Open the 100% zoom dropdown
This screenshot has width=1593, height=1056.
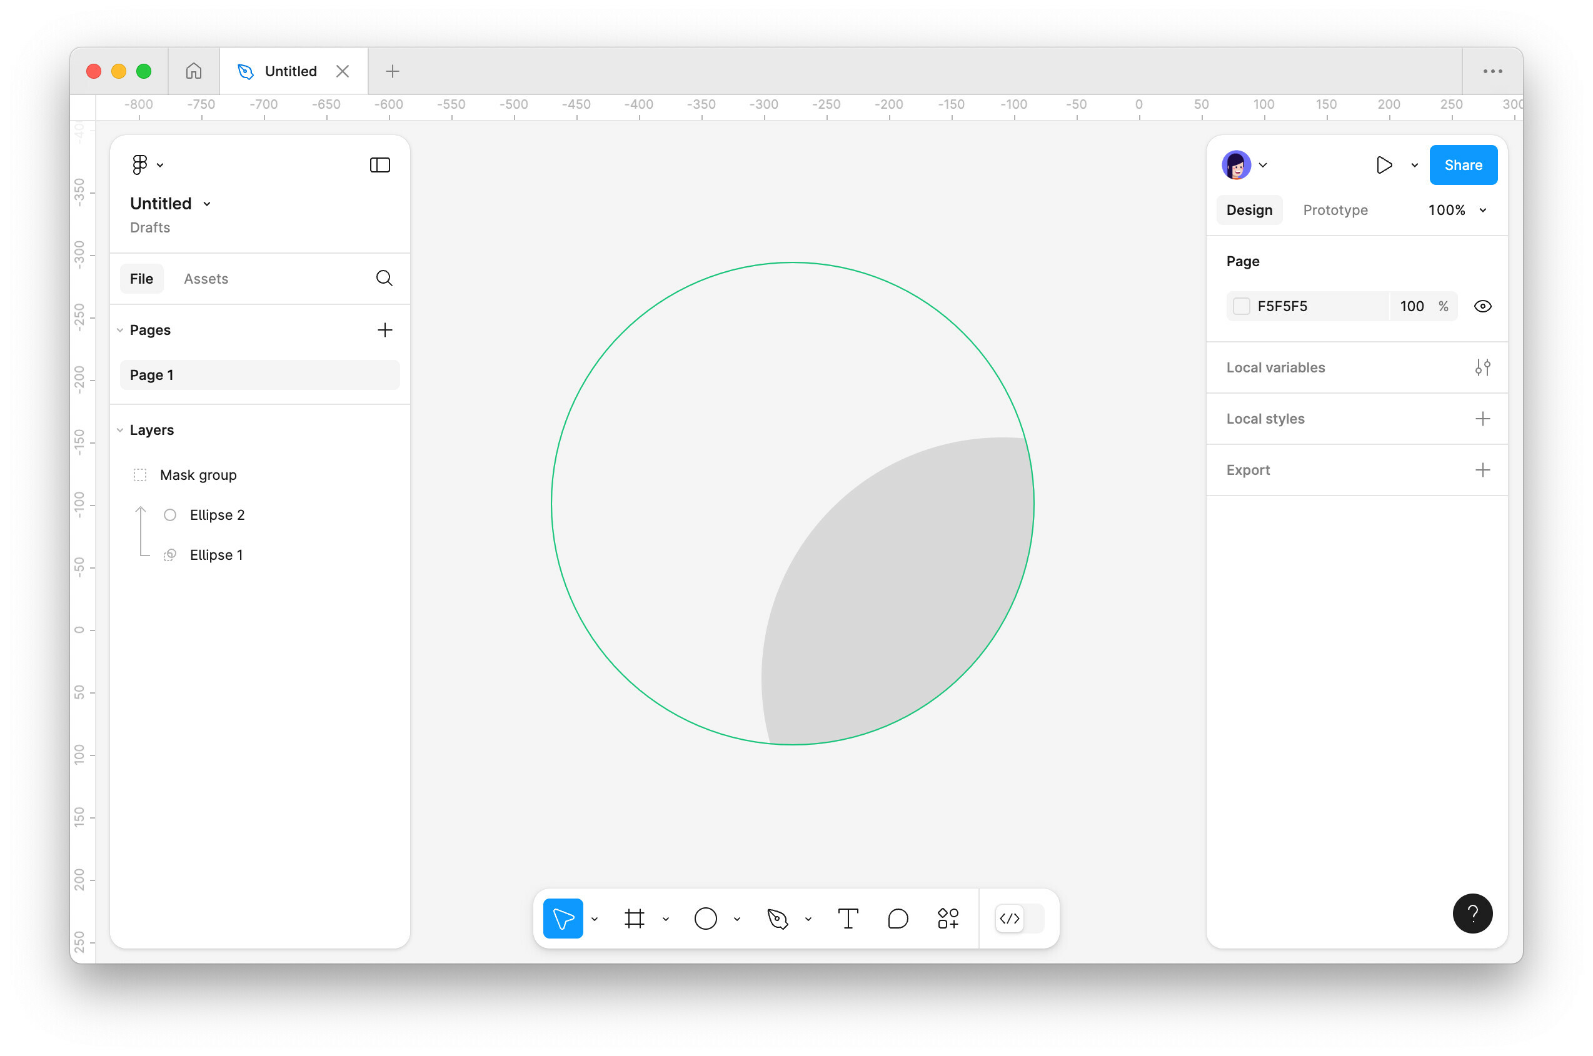[1457, 210]
